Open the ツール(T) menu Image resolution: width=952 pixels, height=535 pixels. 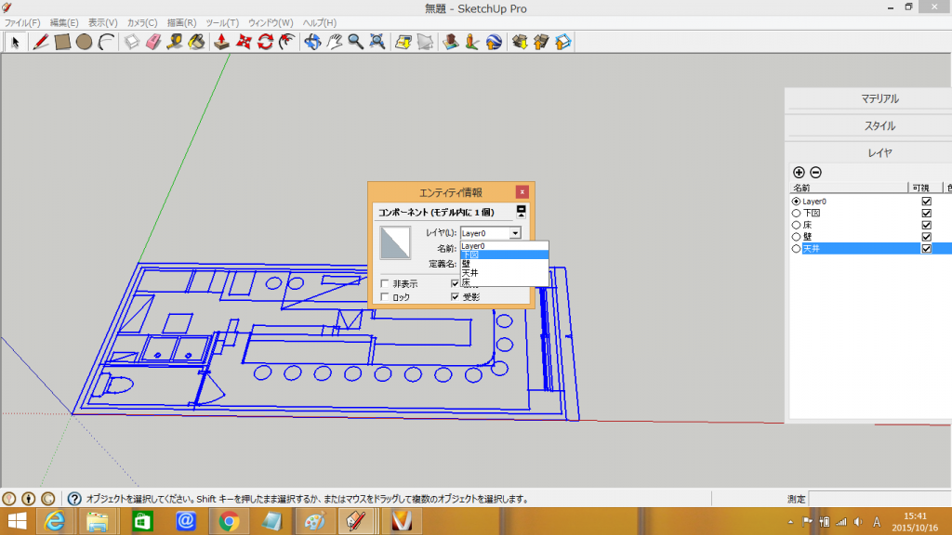pyautogui.click(x=222, y=22)
